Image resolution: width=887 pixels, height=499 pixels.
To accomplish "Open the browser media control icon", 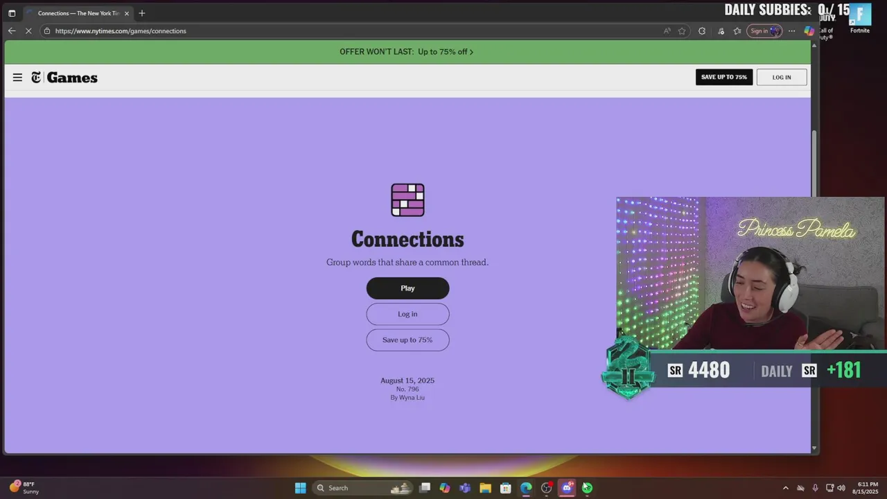I will (x=721, y=30).
